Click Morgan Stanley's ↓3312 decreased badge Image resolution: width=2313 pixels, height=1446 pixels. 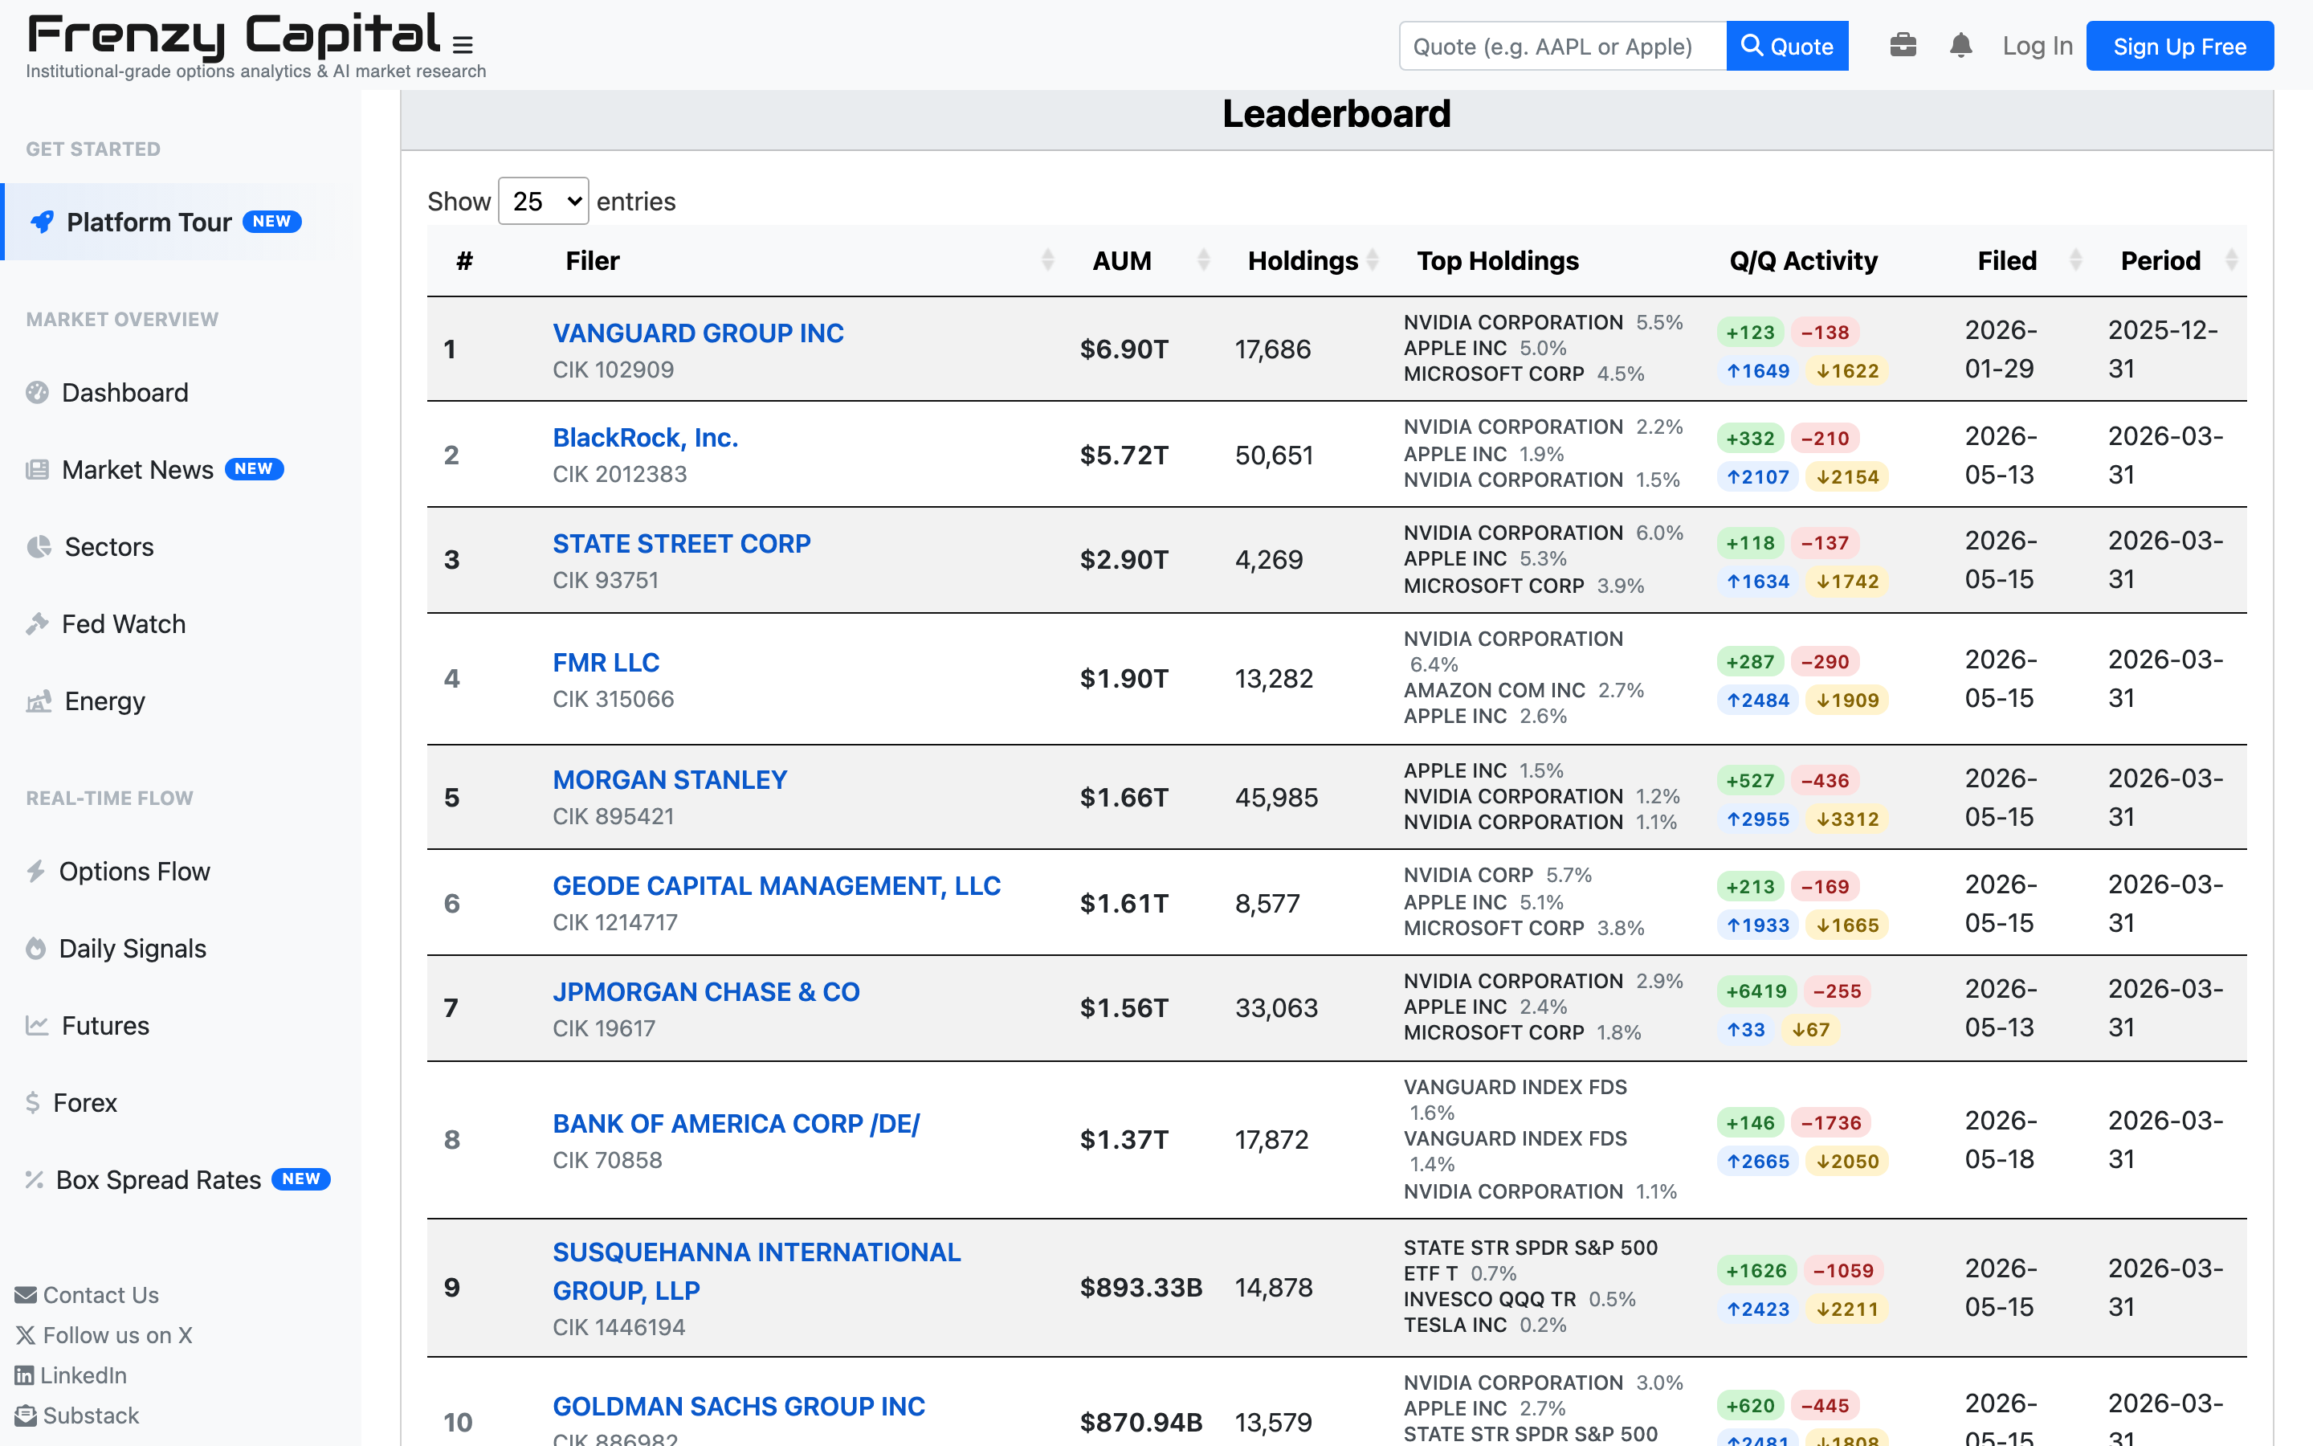click(1846, 819)
